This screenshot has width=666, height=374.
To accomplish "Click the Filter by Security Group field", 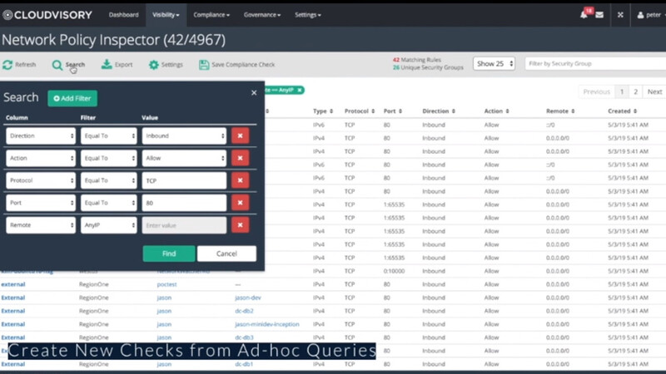I will click(594, 64).
